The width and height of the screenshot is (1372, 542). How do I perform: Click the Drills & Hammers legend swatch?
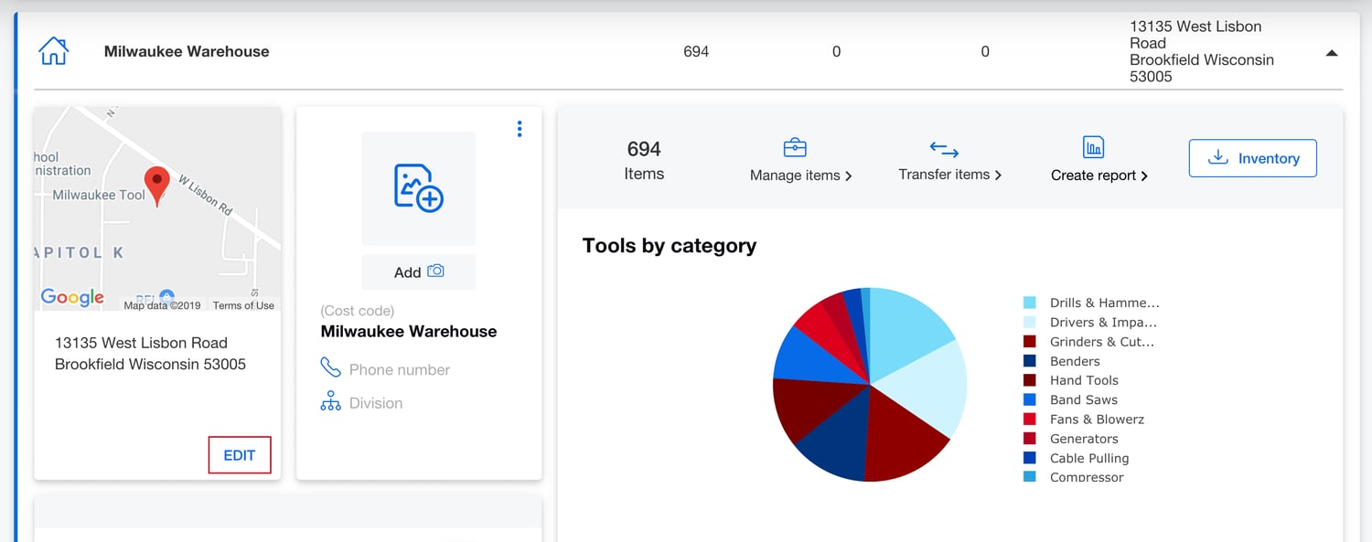(1030, 303)
